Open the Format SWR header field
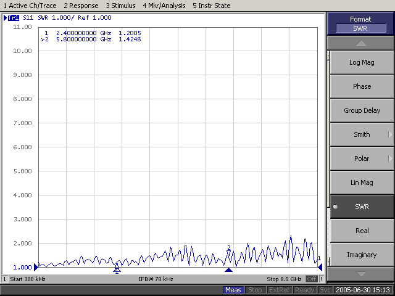This screenshot has height=296, width=395. tap(360, 28)
